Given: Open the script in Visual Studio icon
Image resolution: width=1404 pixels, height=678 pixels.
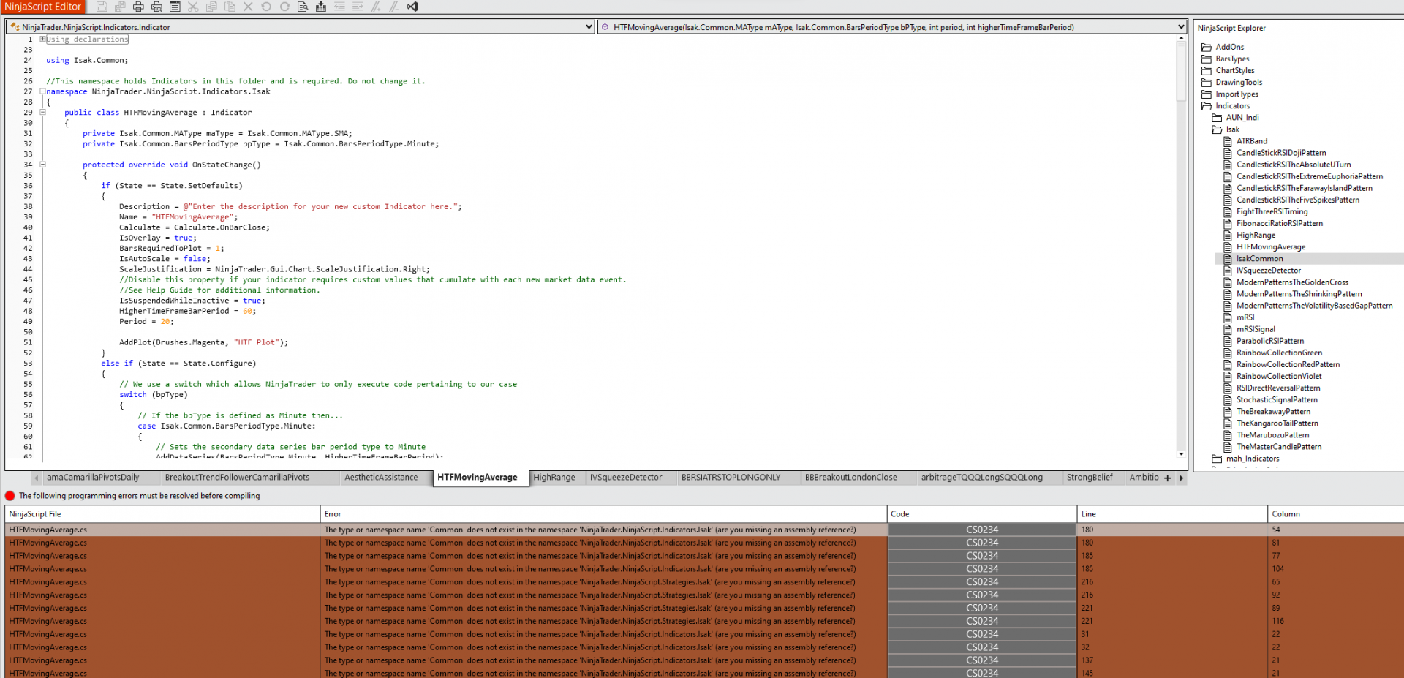Looking at the screenshot, I should tap(412, 7).
